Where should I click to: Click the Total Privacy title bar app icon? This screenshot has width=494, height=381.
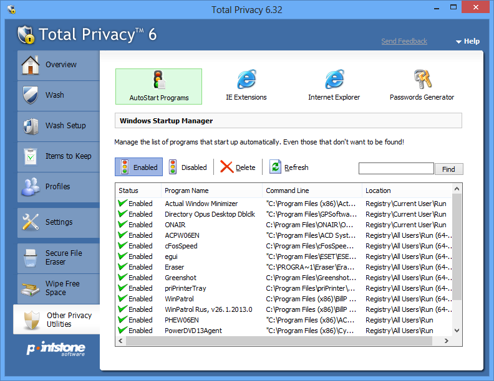[x=11, y=9]
